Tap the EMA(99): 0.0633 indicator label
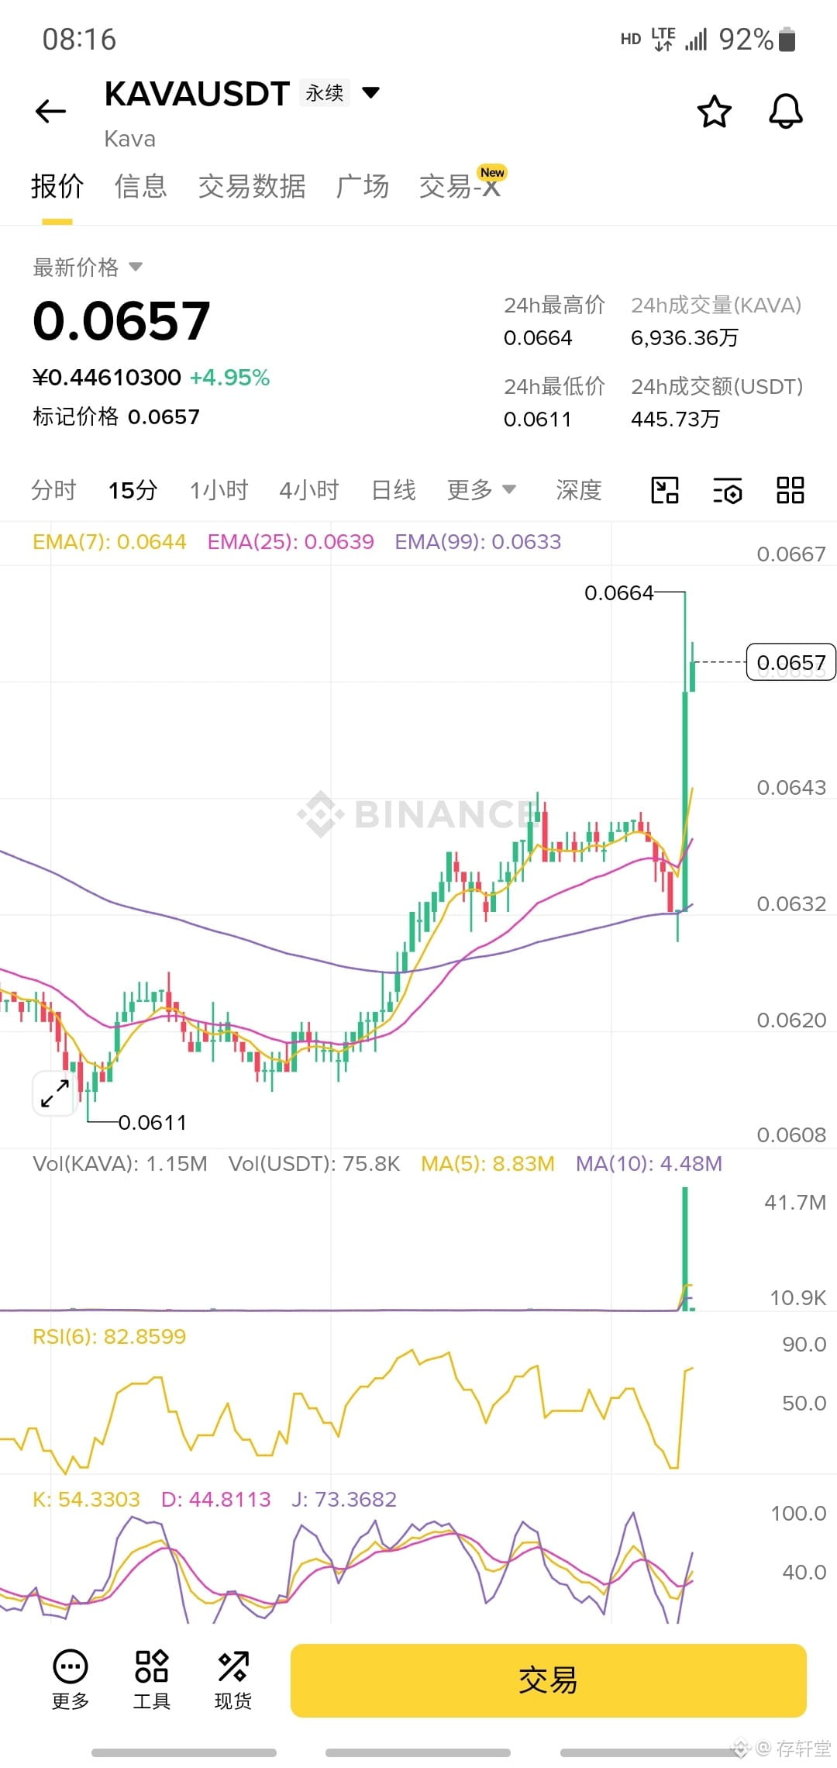Image resolution: width=837 pixels, height=1768 pixels. click(x=478, y=542)
